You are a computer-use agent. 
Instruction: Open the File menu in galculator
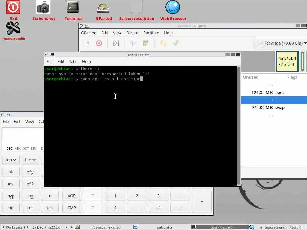(6, 122)
